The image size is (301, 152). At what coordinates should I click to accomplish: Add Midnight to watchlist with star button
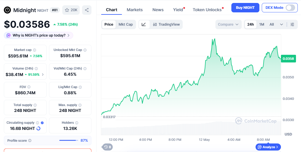point(71,10)
